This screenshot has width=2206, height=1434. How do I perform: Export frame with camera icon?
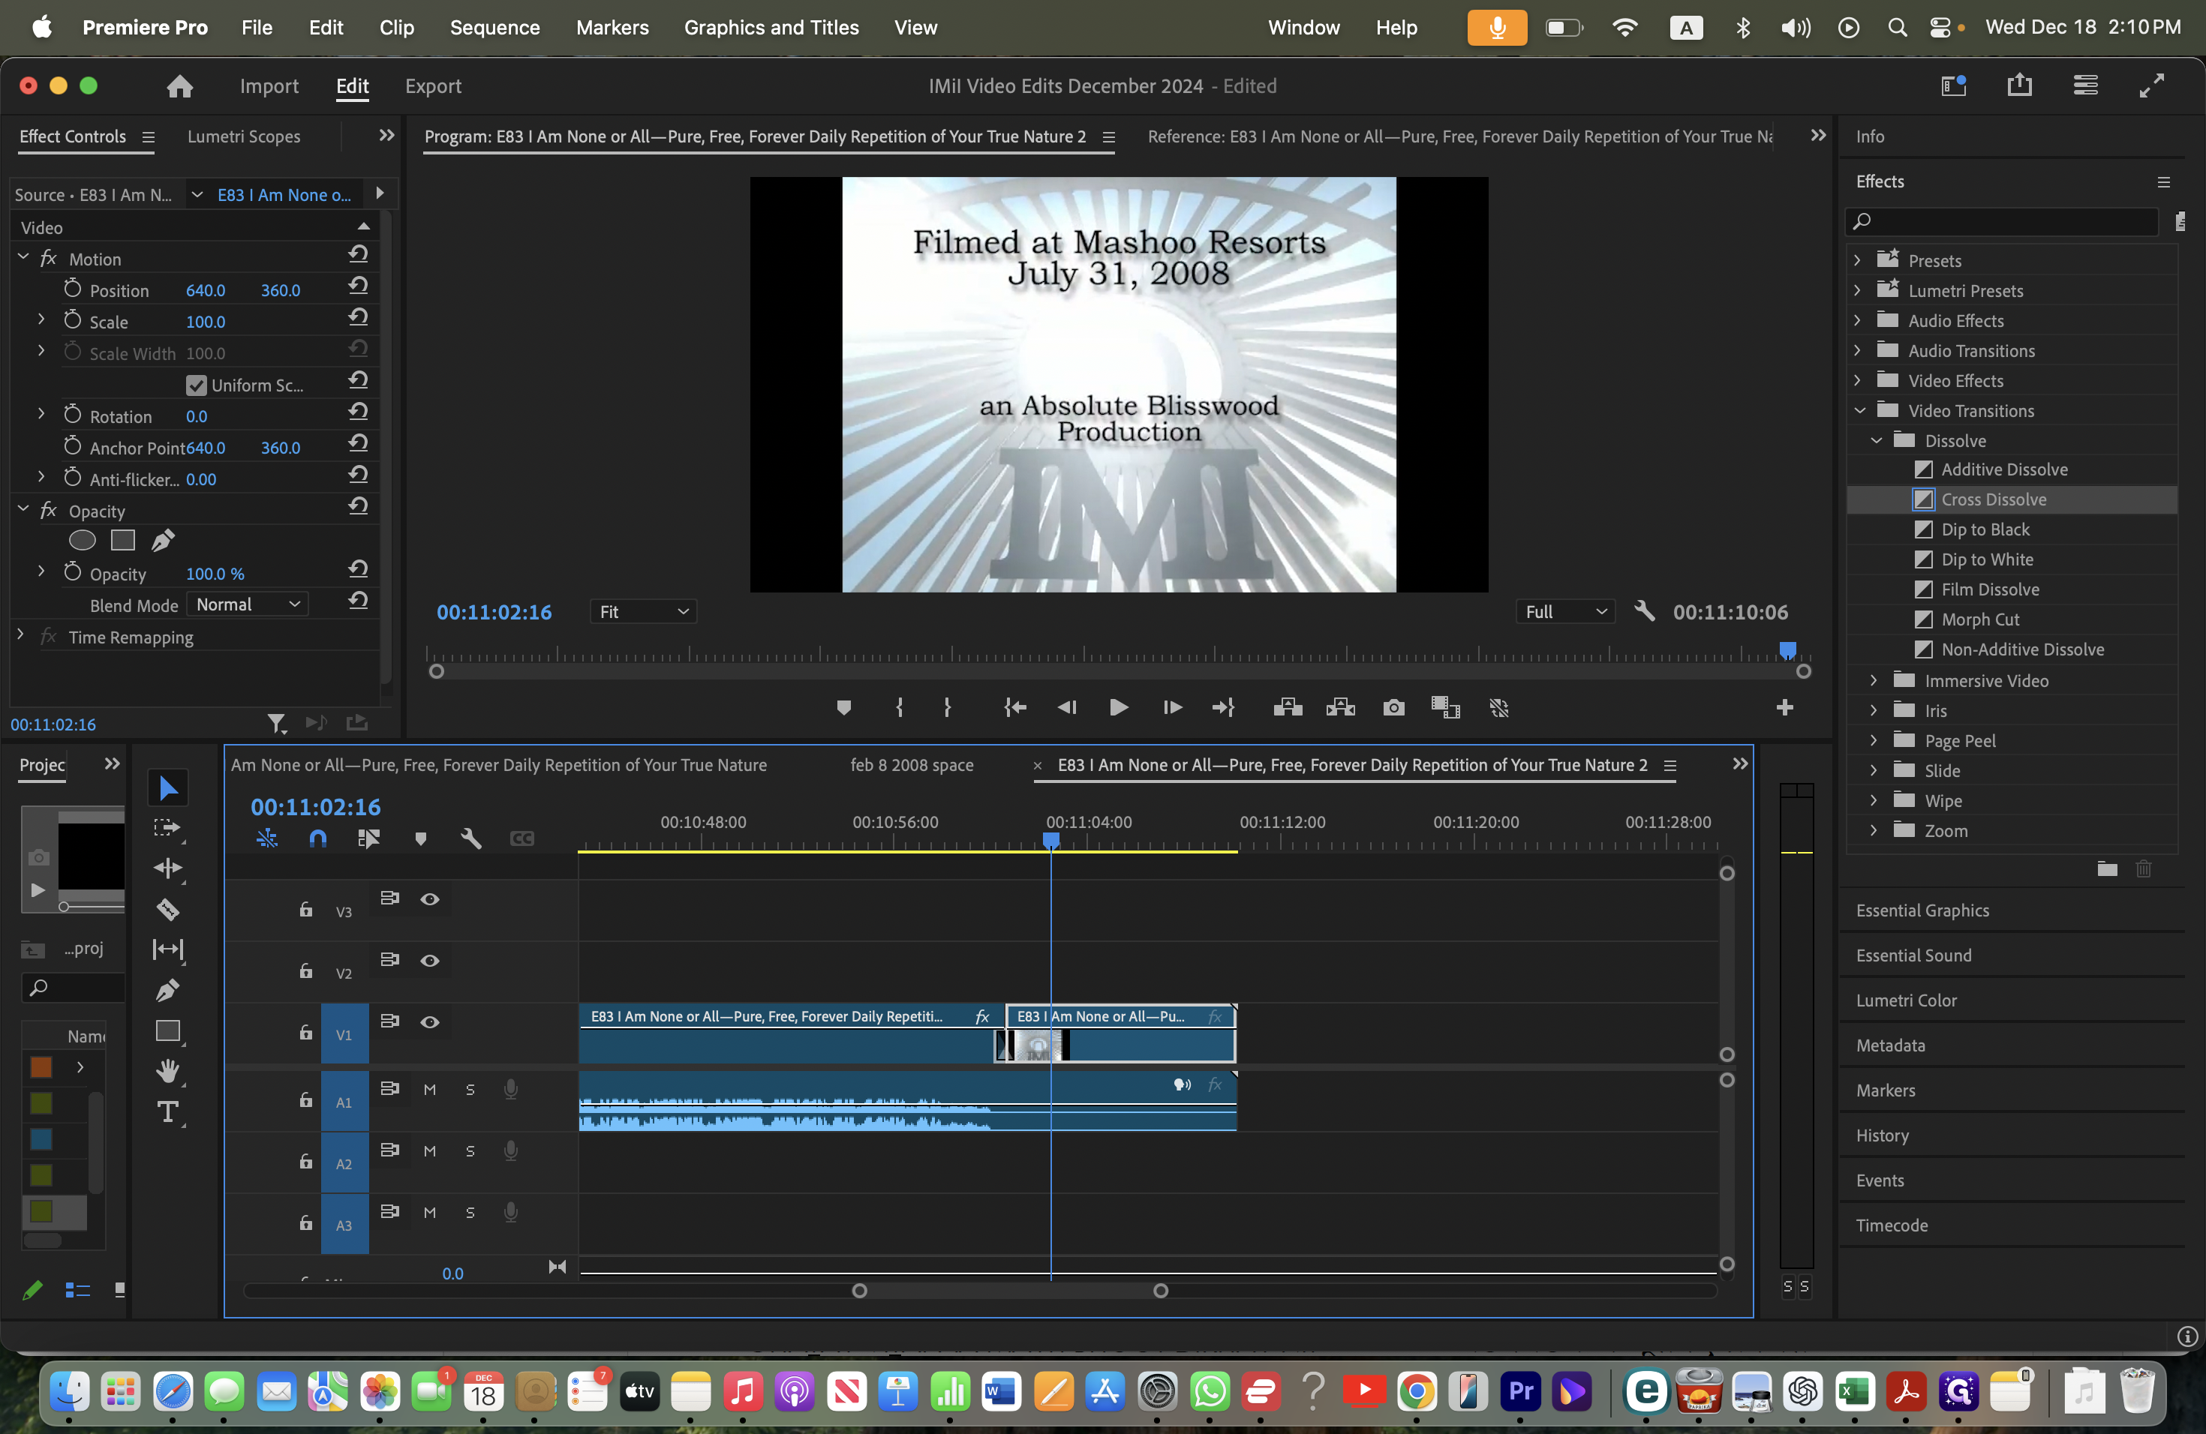[1393, 708]
